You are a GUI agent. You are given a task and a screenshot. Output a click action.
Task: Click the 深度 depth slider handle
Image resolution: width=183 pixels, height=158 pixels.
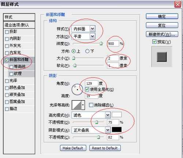coord(101,44)
